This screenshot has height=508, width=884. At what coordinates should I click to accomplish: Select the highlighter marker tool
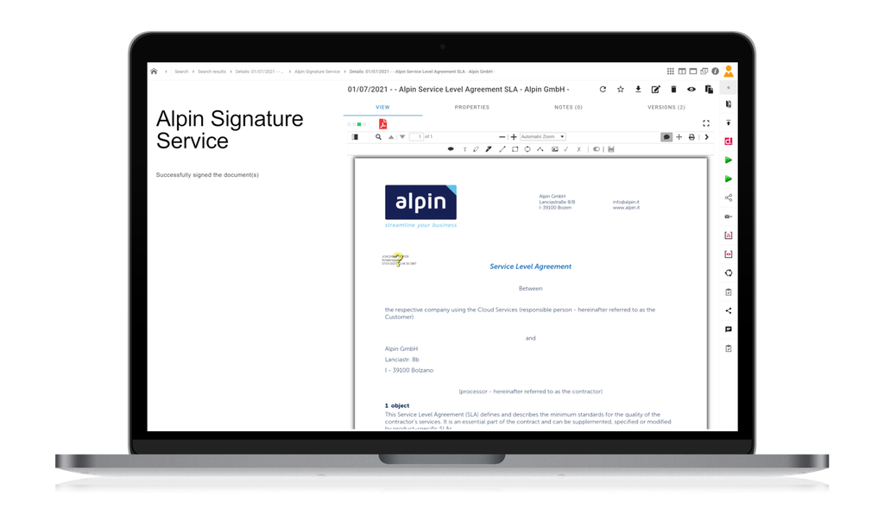[x=489, y=149]
